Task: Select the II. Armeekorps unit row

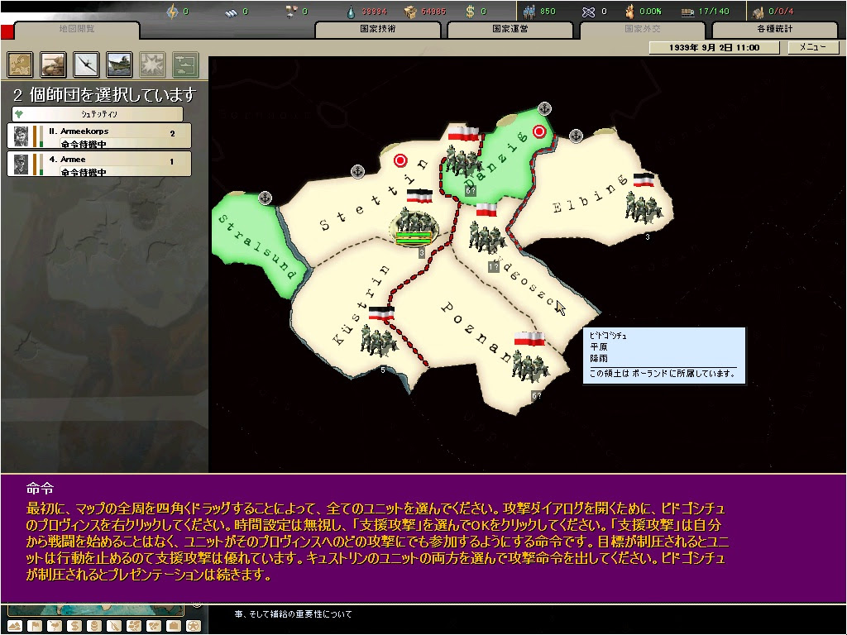Action: point(99,136)
